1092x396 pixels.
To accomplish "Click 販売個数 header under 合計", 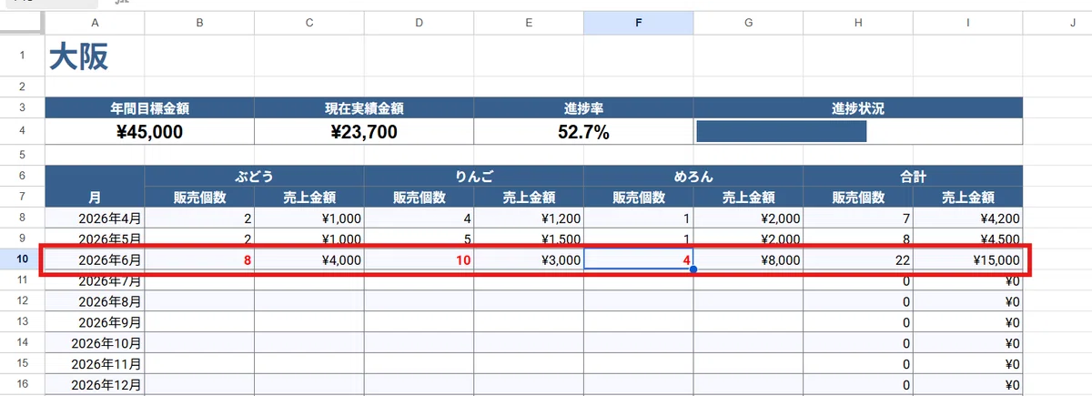I will tap(858, 197).
